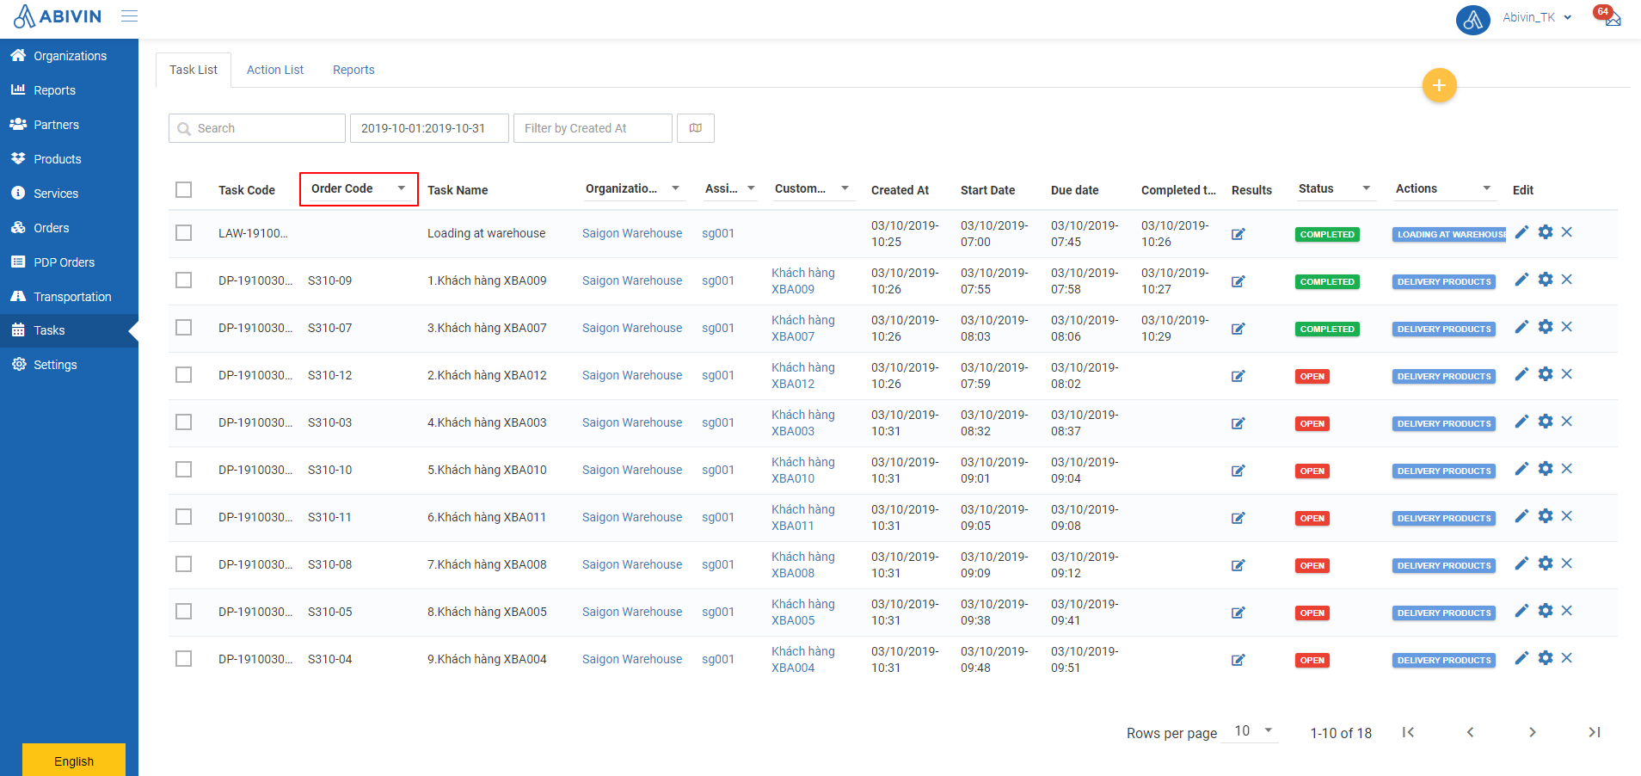The width and height of the screenshot is (1641, 776).
Task: Open the Order Code column dropdown
Action: coord(359,188)
